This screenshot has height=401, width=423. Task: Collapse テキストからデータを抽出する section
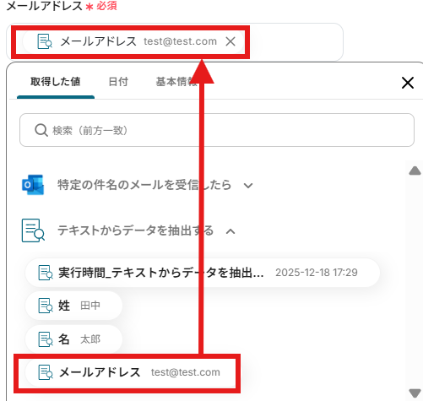tap(129, 230)
